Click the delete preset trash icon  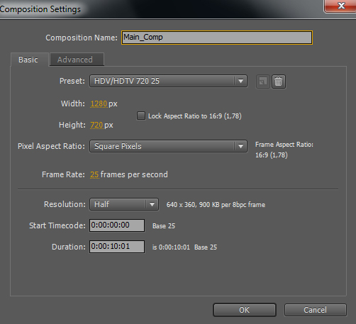click(x=279, y=82)
